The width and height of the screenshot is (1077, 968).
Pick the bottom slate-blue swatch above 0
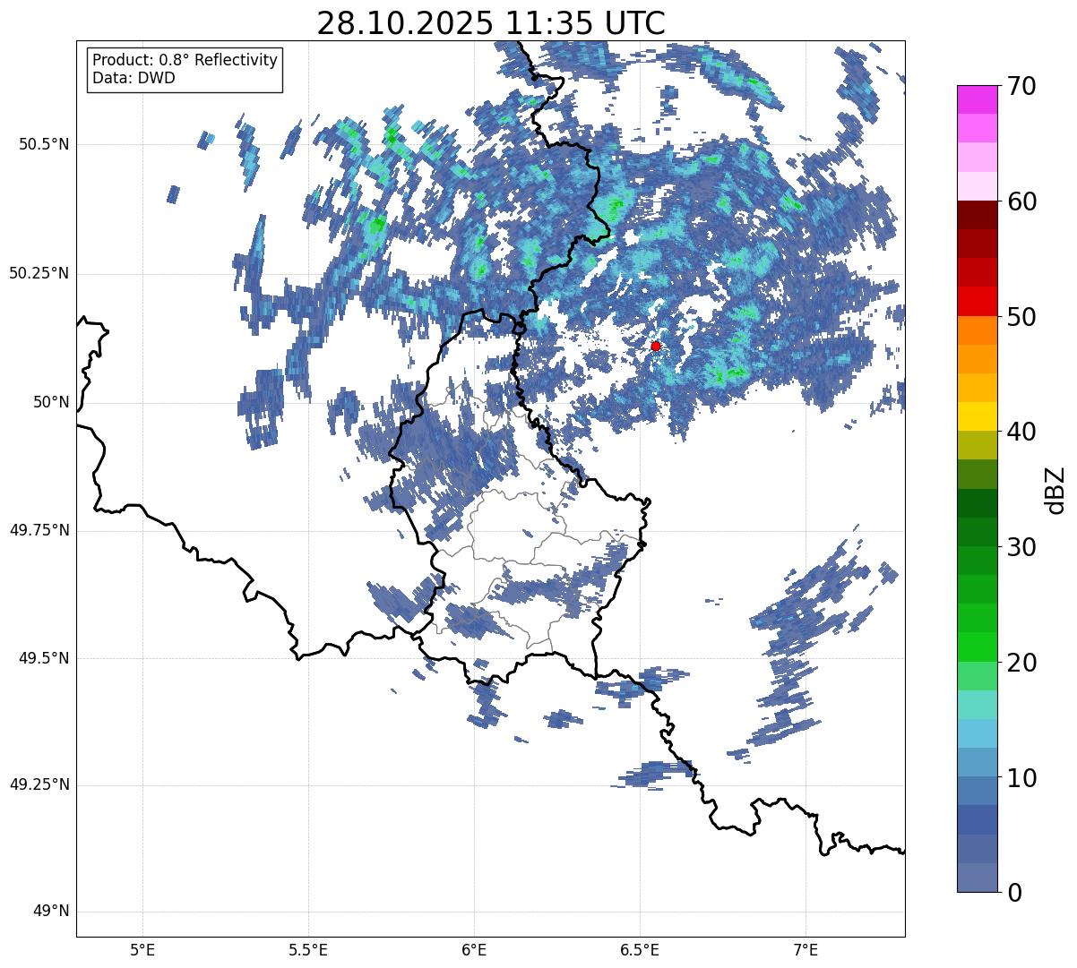pyautogui.click(x=977, y=878)
